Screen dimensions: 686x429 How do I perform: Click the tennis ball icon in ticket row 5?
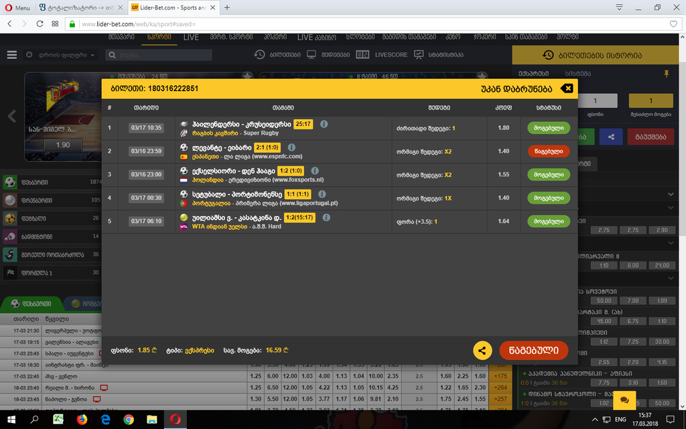184,217
